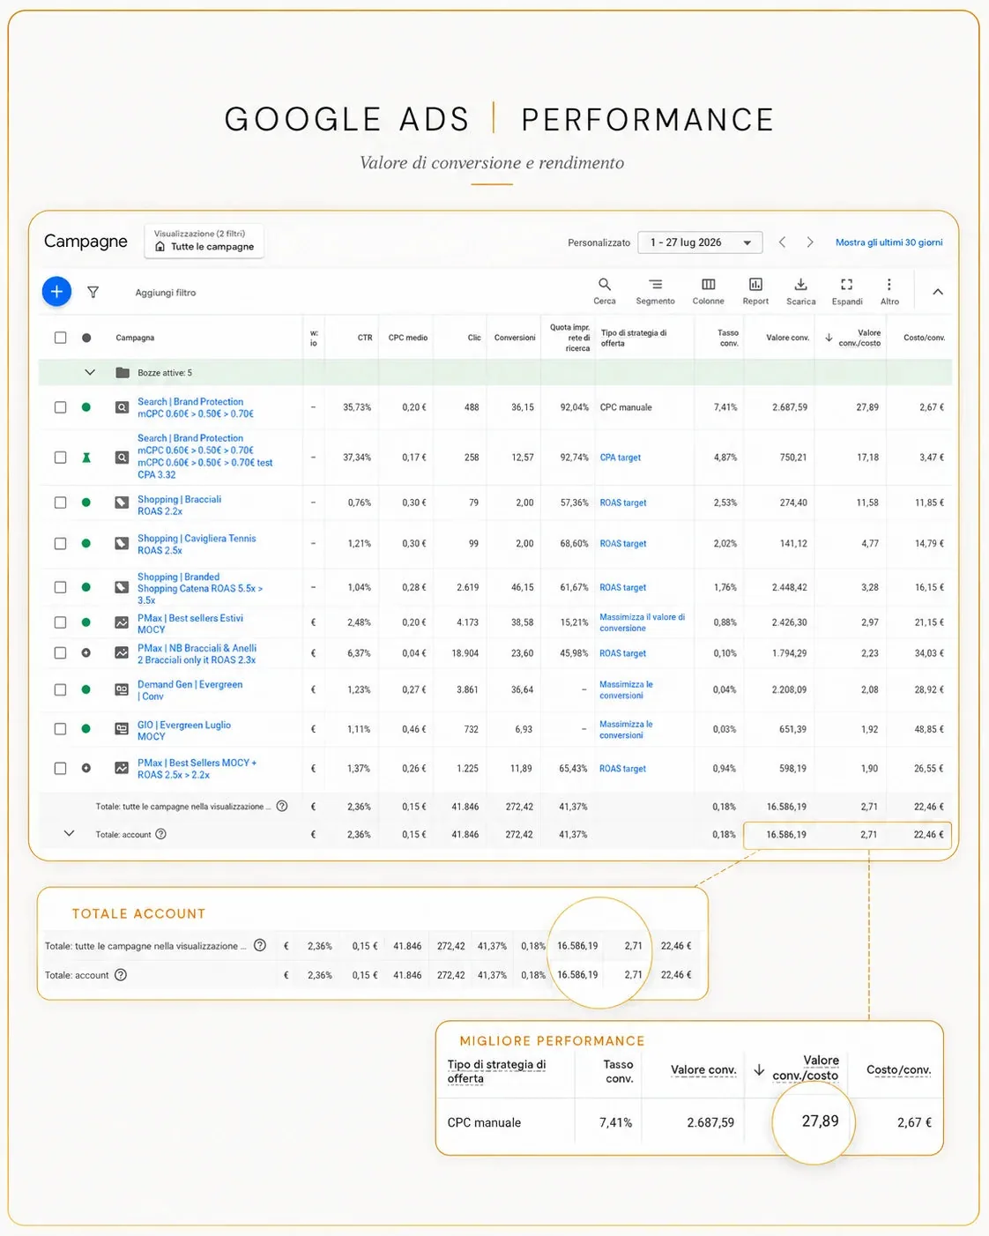Image resolution: width=989 pixels, height=1236 pixels.
Task: Sort by Quota impr. rete di ricerca header
Action: [569, 338]
